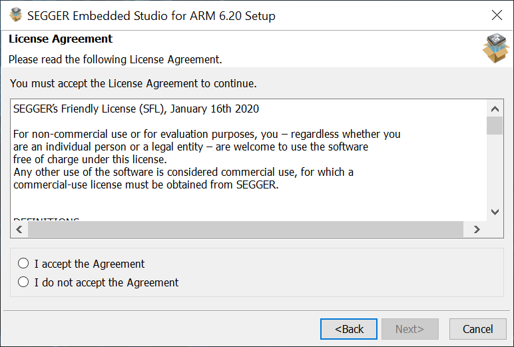Image resolution: width=514 pixels, height=347 pixels.
Task: Select the "I do not accept the Agreement" option
Action: pos(24,282)
